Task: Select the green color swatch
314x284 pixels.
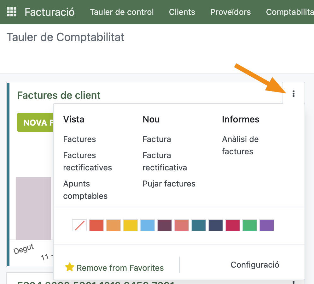Action: point(250,226)
